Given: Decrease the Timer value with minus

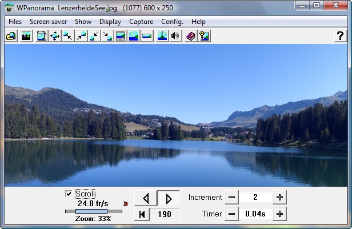Looking at the screenshot, I should pyautogui.click(x=231, y=214).
